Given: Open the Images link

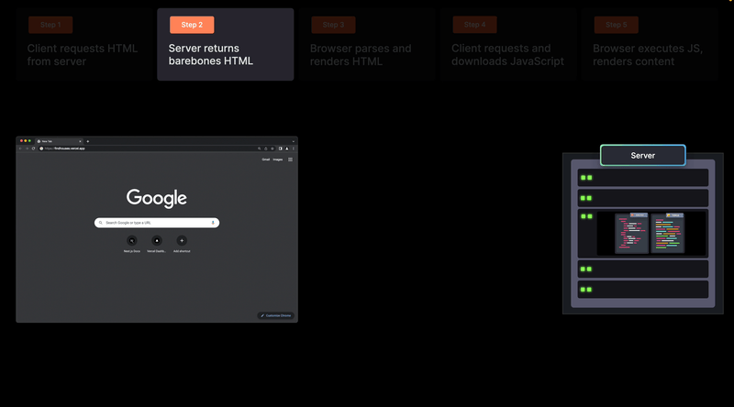Looking at the screenshot, I should tap(278, 159).
